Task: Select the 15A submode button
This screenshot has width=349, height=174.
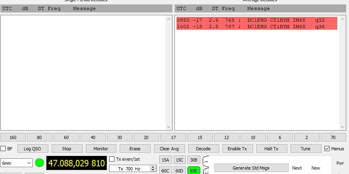Action: pos(165,160)
